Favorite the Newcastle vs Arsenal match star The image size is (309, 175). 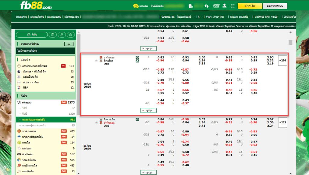[x=96, y=123]
